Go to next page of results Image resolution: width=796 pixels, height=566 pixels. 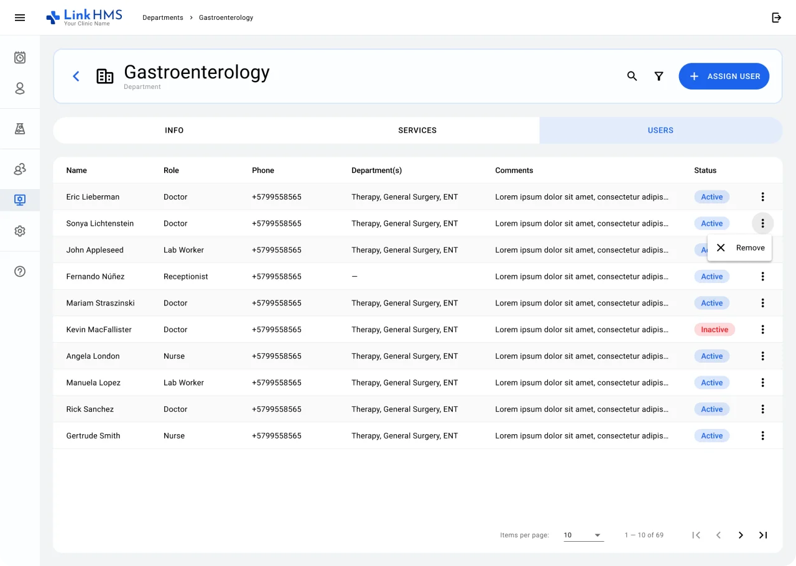pyautogui.click(x=741, y=535)
